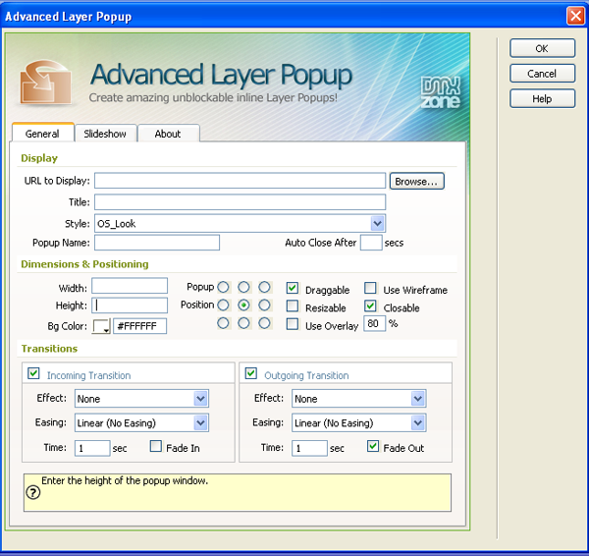The width and height of the screenshot is (589, 556).
Task: Click the URL to Display input field
Action: tap(240, 181)
